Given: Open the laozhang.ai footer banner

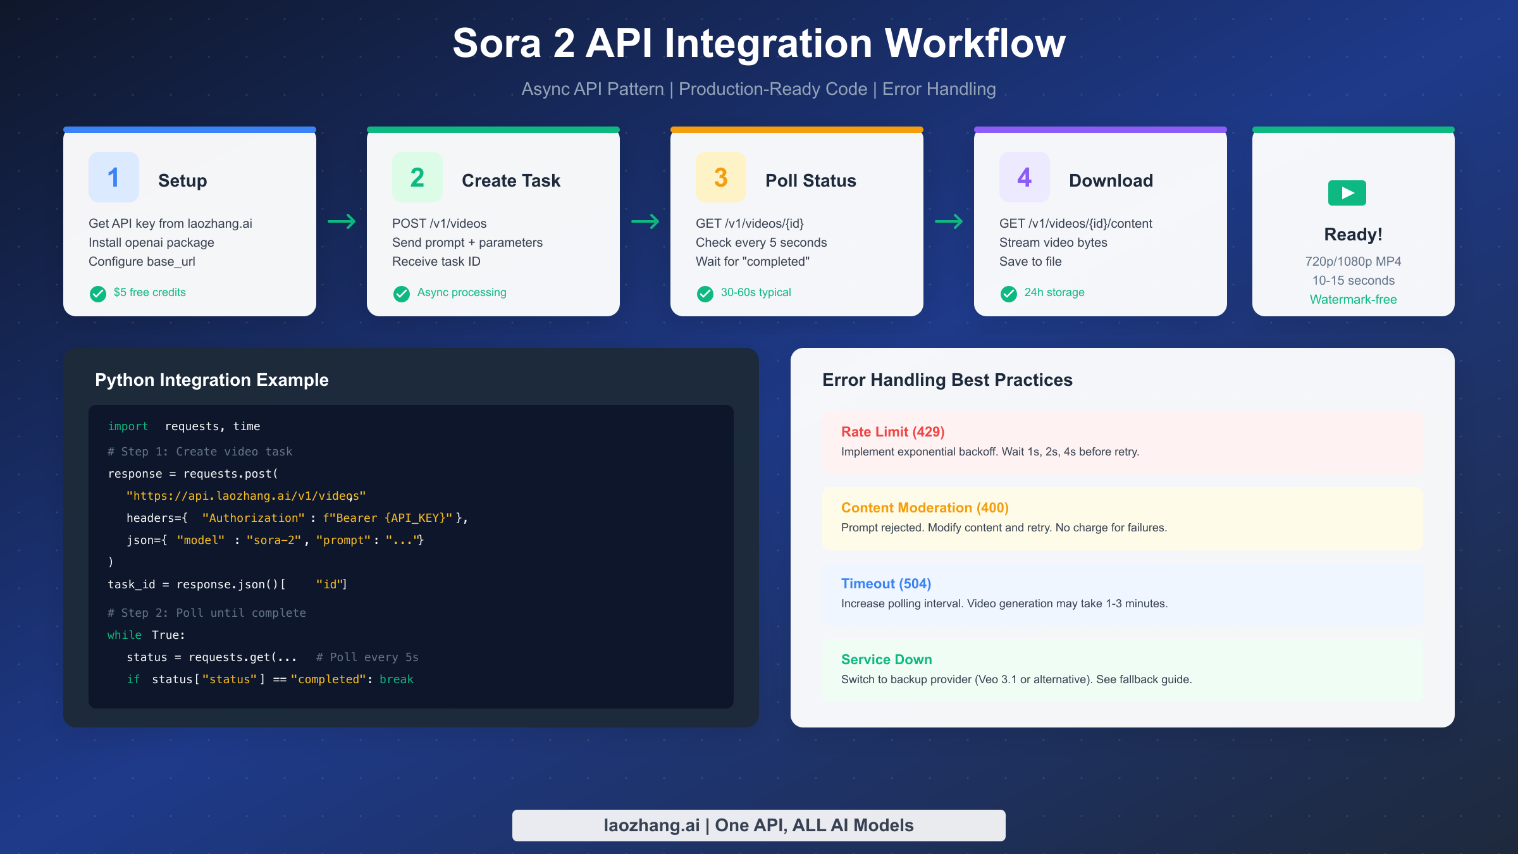Looking at the screenshot, I should pyautogui.click(x=758, y=825).
